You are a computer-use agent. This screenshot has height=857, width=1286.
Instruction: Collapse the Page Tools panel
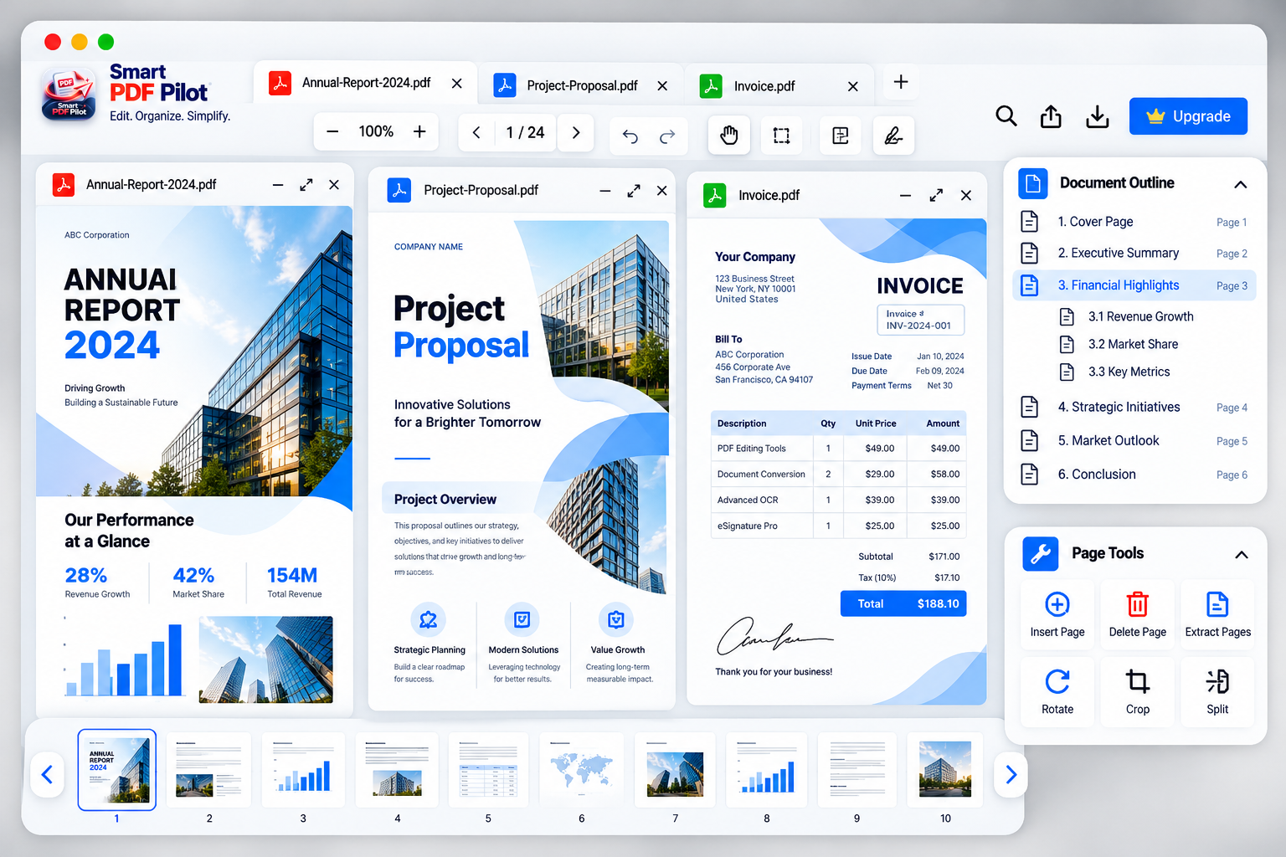tap(1242, 554)
